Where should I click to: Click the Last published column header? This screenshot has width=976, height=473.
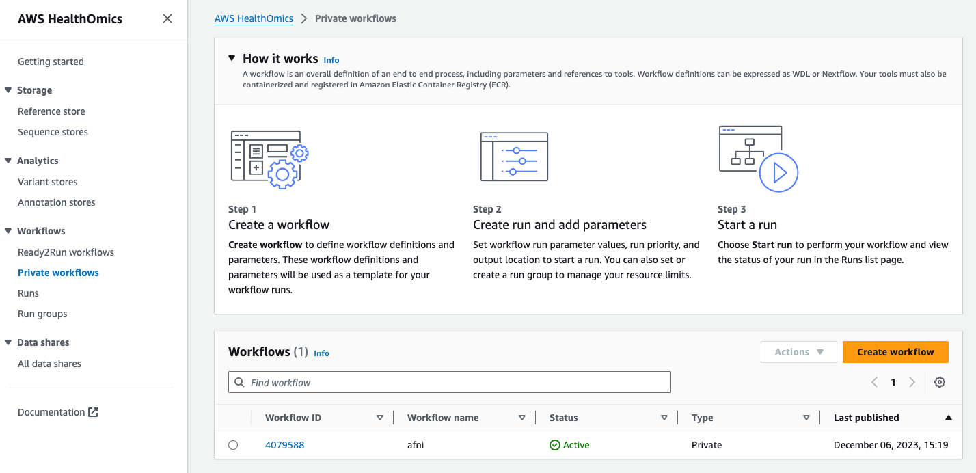click(866, 418)
